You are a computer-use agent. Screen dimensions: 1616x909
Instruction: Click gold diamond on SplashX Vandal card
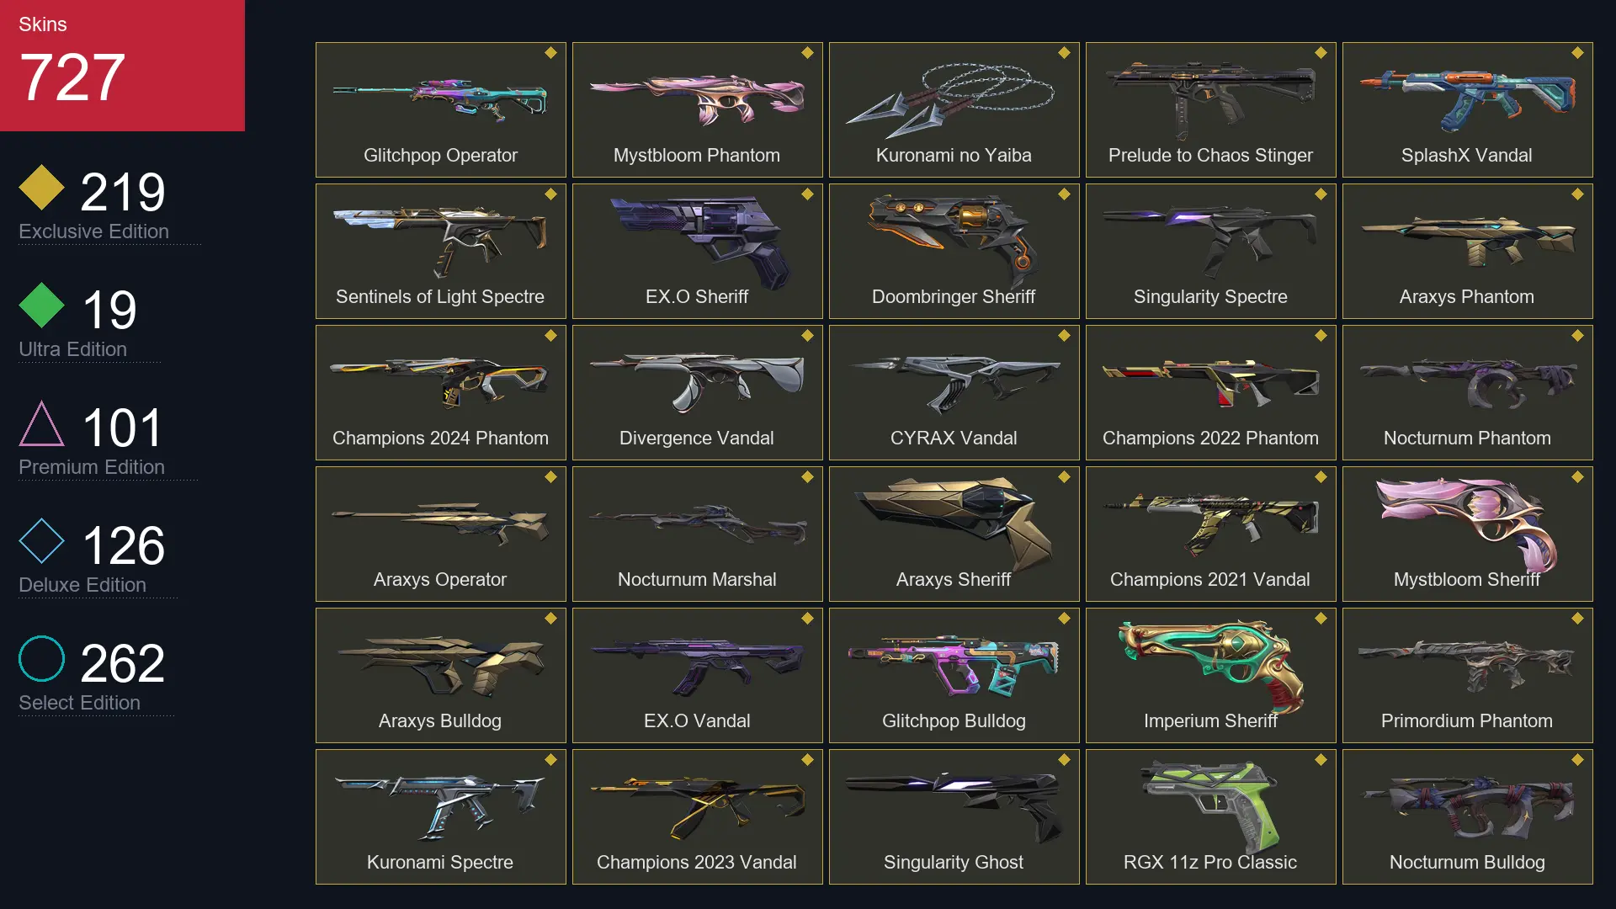coord(1577,53)
